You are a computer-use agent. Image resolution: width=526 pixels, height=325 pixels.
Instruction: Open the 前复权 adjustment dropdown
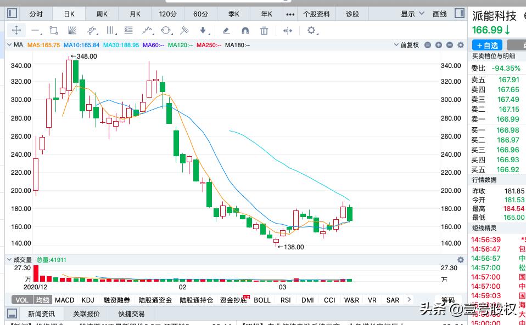click(409, 45)
